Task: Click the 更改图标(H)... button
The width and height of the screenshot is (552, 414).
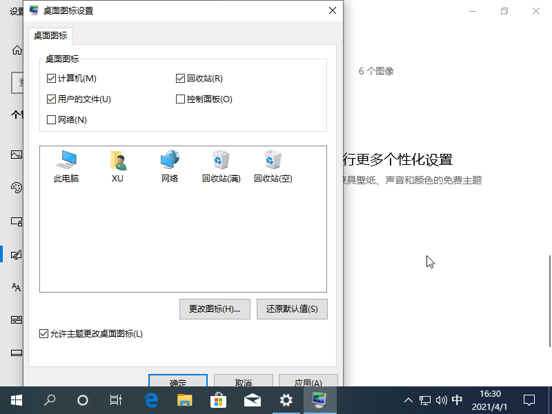Action: click(x=214, y=308)
